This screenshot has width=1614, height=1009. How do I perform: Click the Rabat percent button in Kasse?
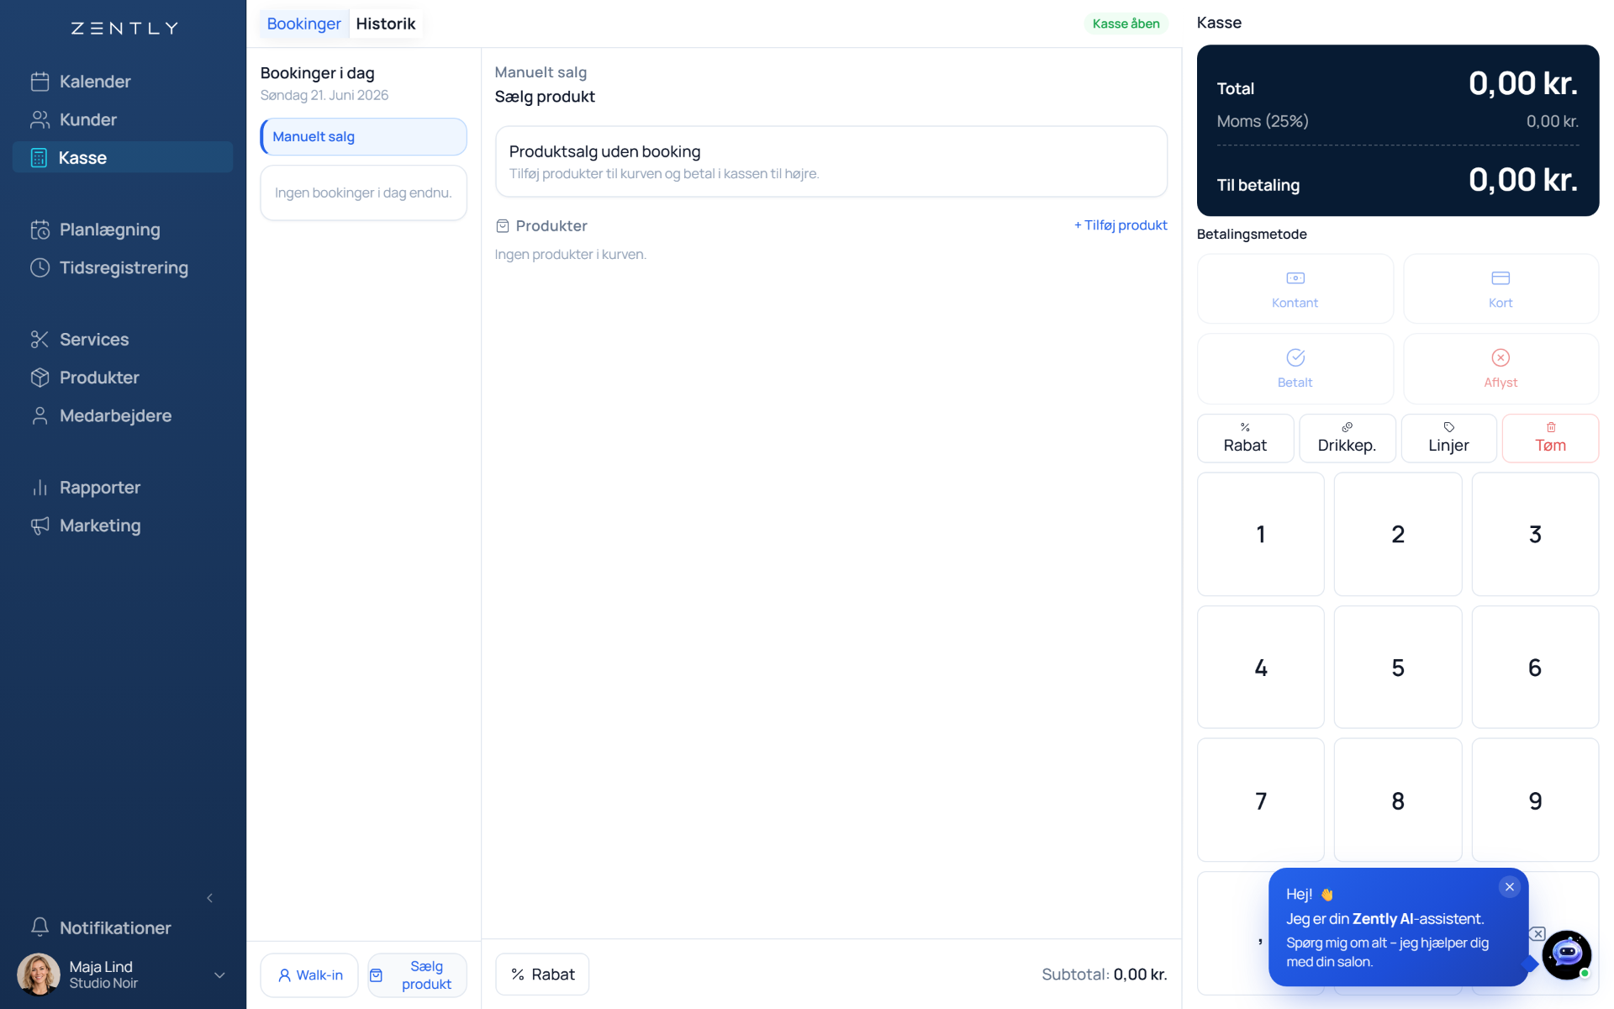[1245, 438]
